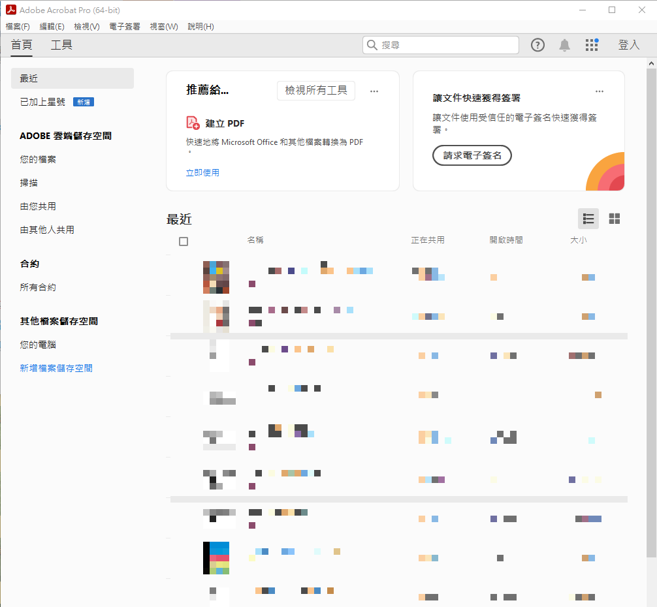
Task: Open the 電子簽署 menu
Action: coord(124,27)
